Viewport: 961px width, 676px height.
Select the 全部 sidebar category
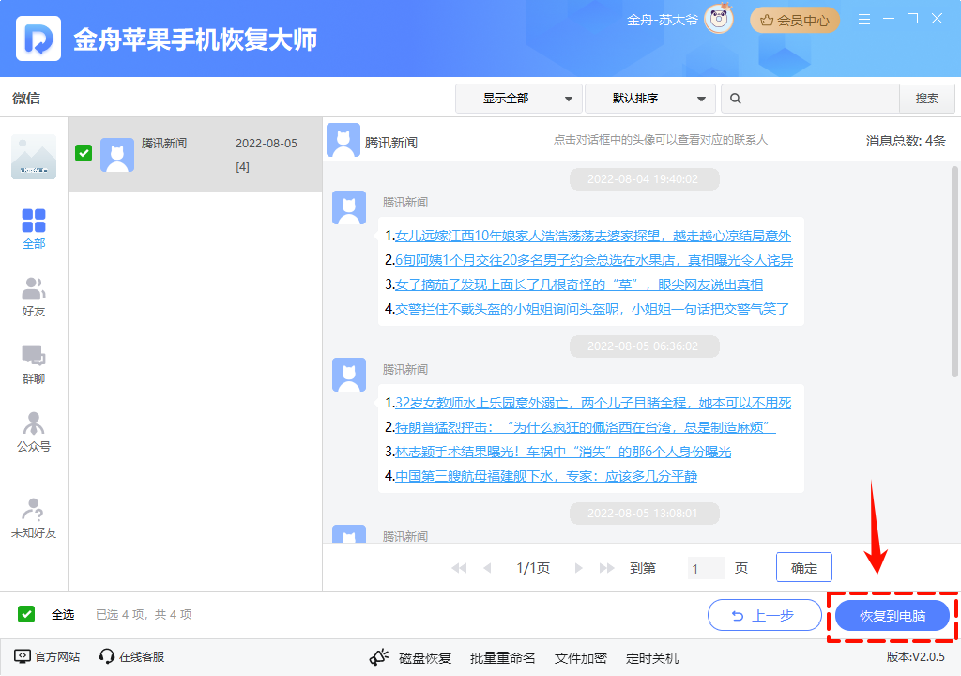34,229
